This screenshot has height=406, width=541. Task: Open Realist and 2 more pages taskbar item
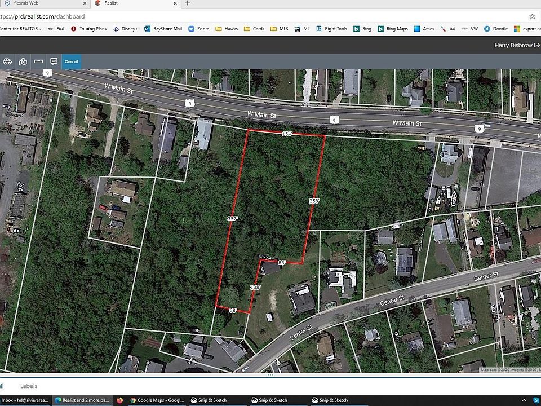pyautogui.click(x=82, y=400)
